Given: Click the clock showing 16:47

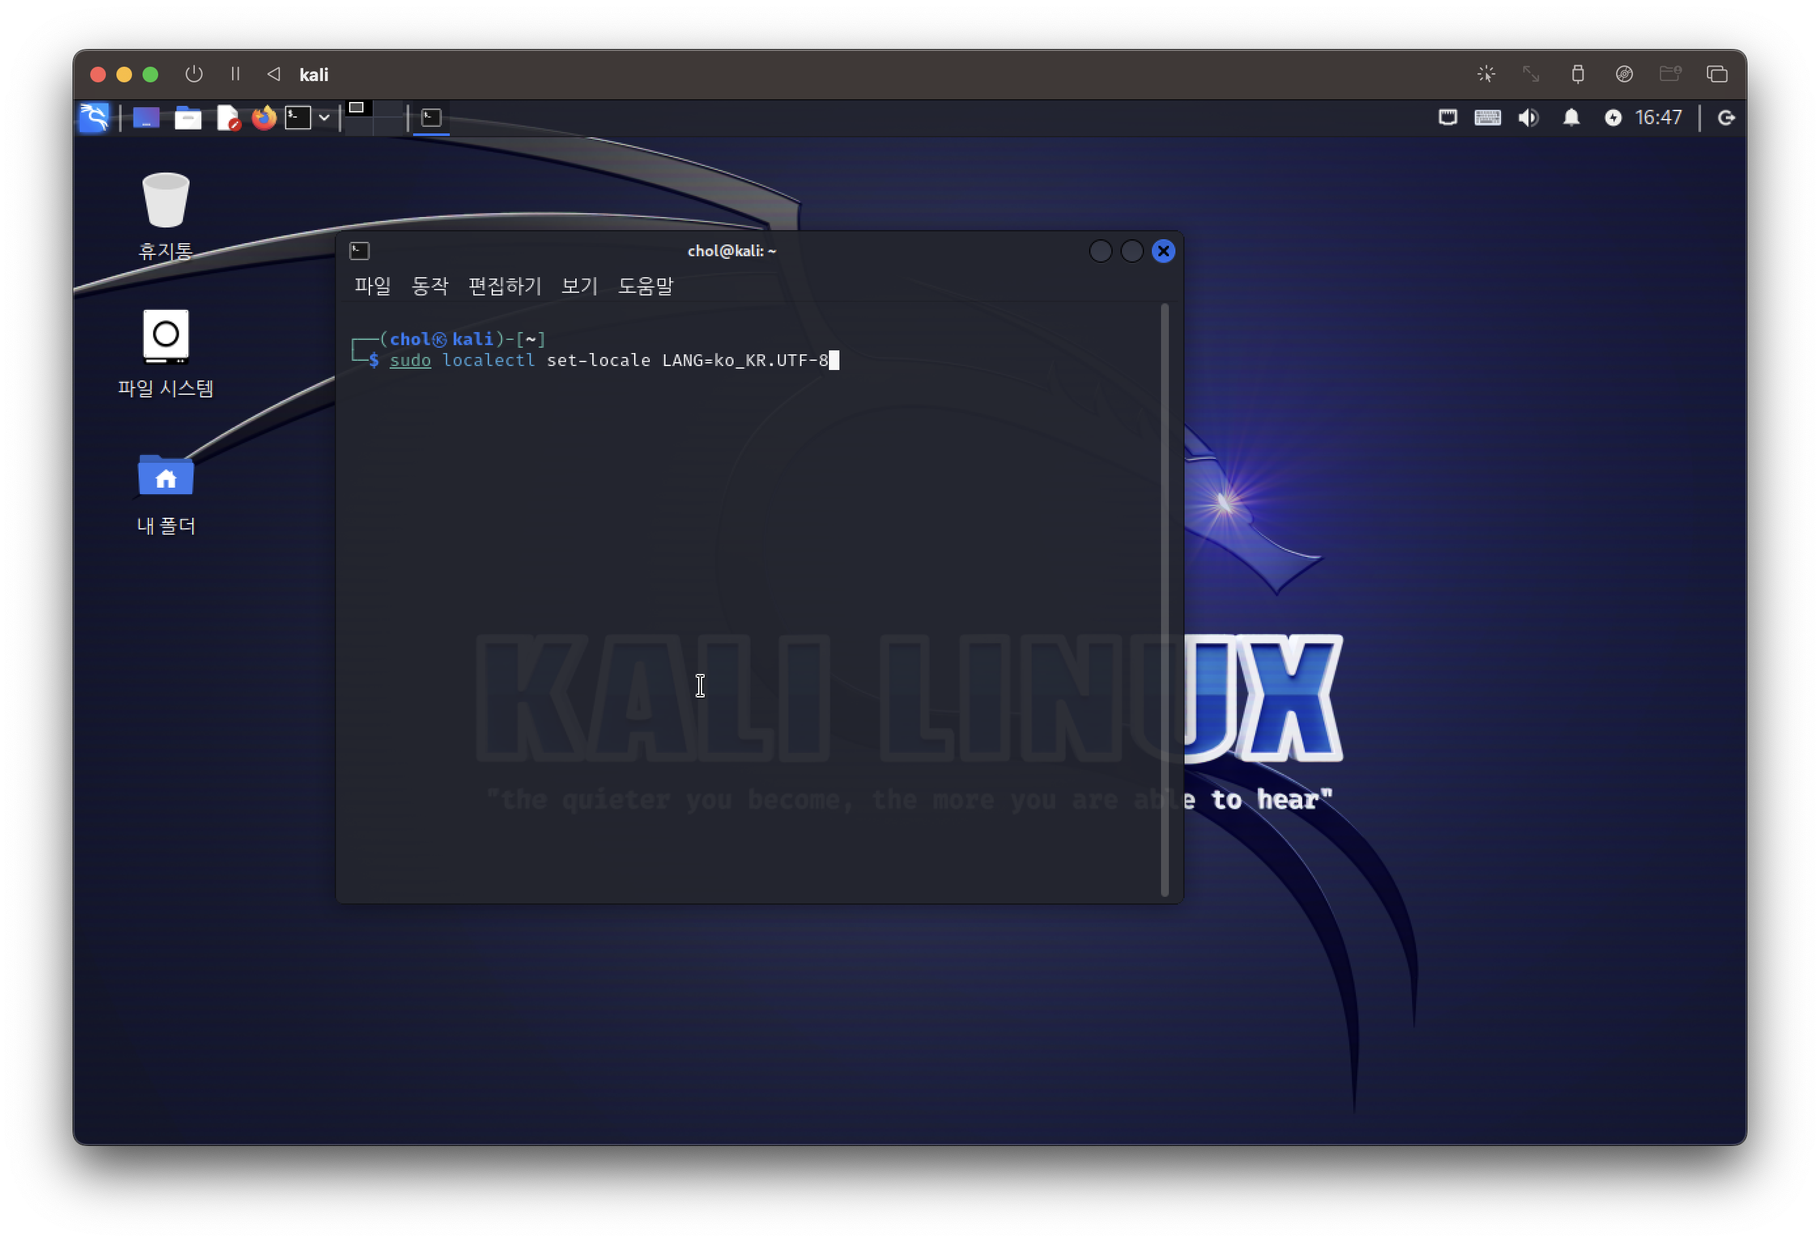Looking at the screenshot, I should (1658, 118).
